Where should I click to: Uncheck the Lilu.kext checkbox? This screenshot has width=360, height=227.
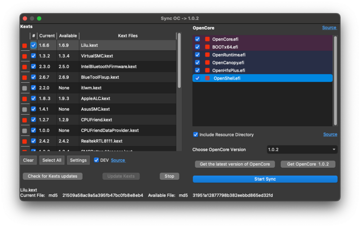(x=33, y=45)
